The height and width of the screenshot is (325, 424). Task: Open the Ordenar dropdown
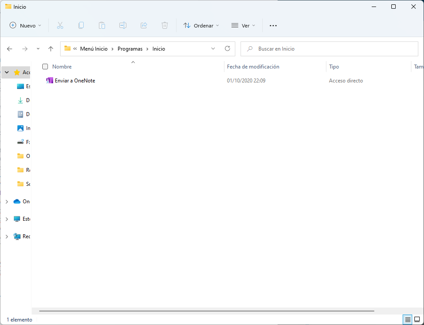point(201,25)
